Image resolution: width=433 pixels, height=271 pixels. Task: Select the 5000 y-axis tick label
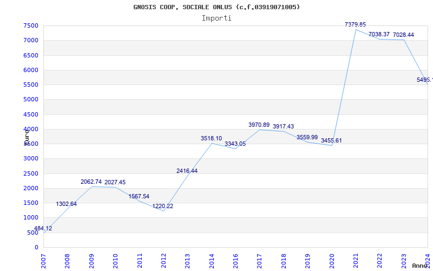(31, 100)
